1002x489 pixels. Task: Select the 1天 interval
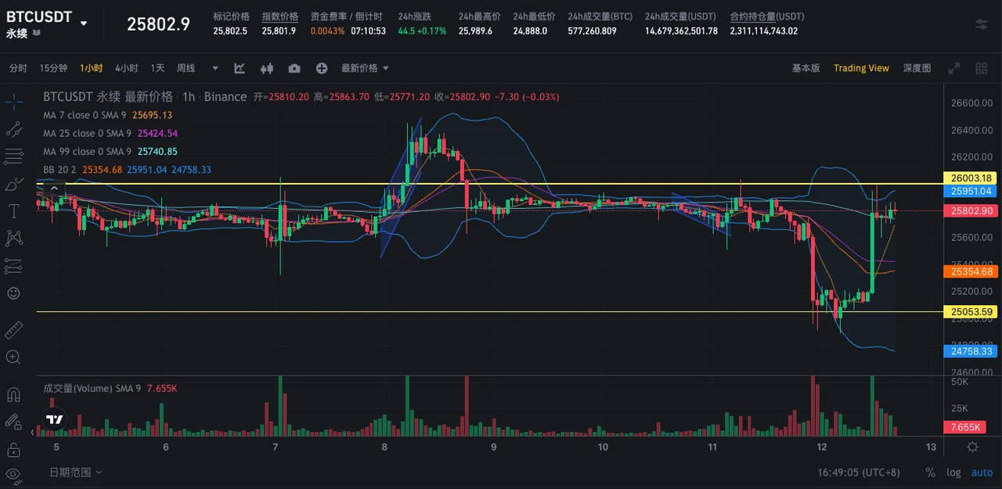[157, 69]
